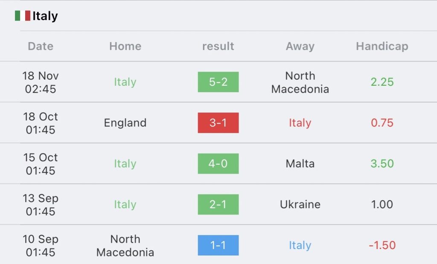The image size is (437, 264).
Task: Click the 4-0 result badge
Action: 218,164
